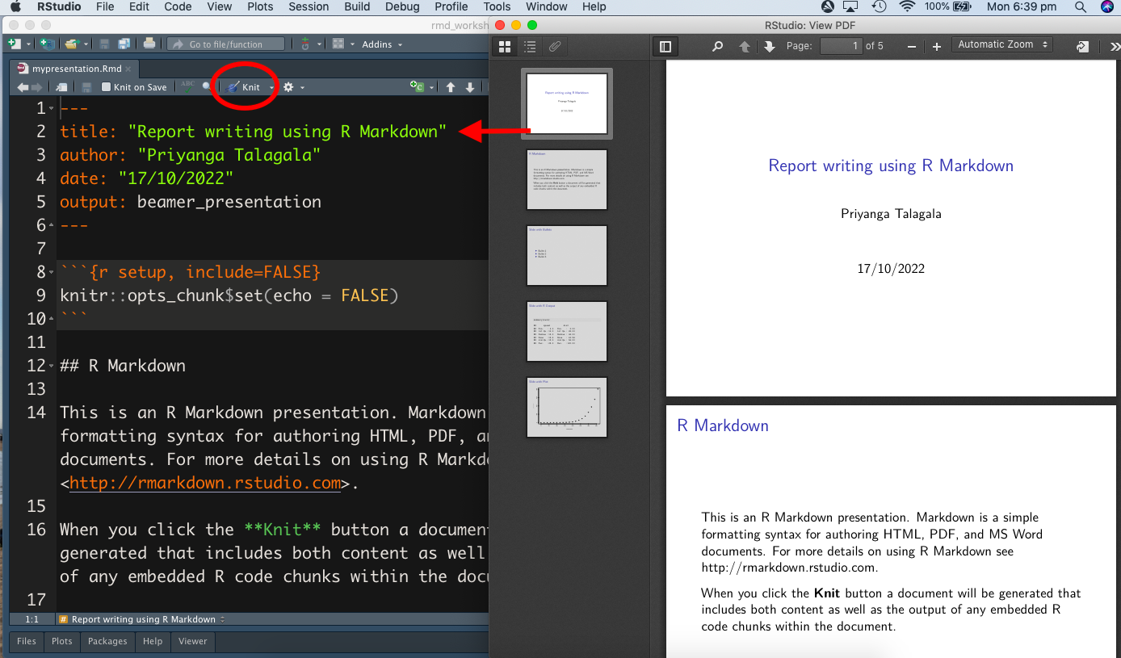Viewport: 1121px width, 658px height.
Task: Go back to the previous source location
Action: [23, 87]
